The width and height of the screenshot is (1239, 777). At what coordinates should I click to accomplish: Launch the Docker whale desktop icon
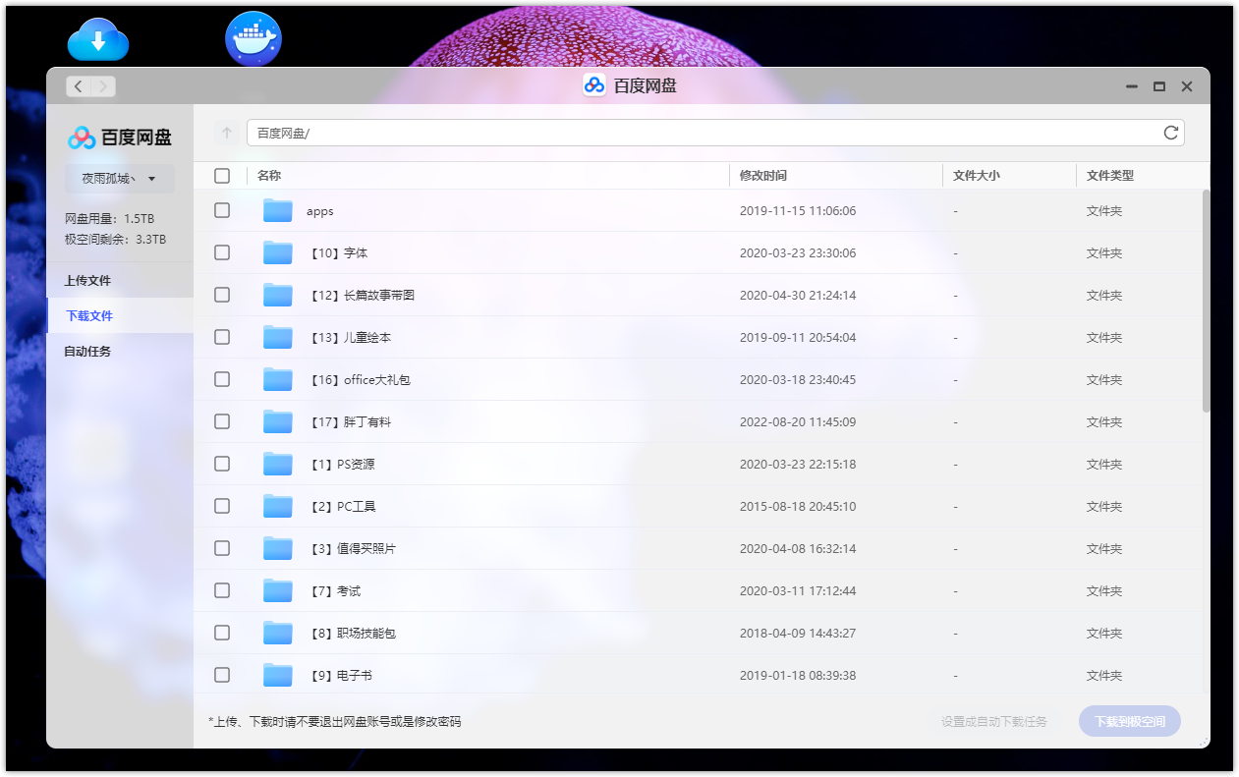click(x=253, y=39)
